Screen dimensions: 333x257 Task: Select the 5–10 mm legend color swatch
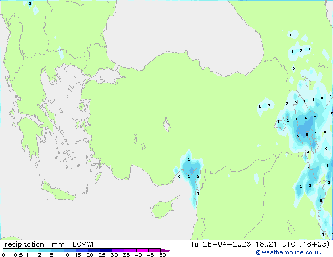pyautogui.click(x=57, y=250)
